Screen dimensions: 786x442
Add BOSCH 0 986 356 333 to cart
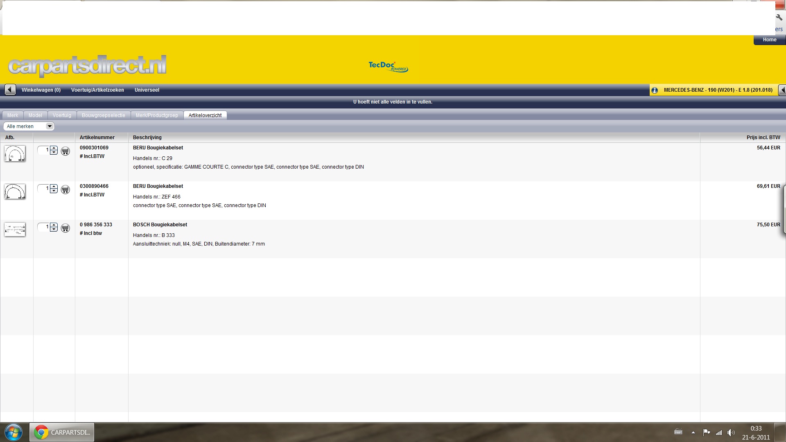coord(65,228)
